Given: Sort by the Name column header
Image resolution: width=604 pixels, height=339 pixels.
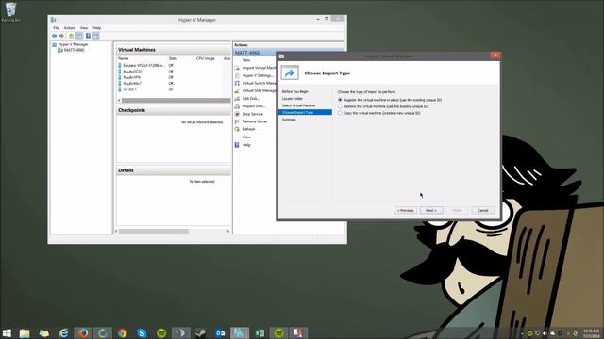Looking at the screenshot, I should (124, 58).
